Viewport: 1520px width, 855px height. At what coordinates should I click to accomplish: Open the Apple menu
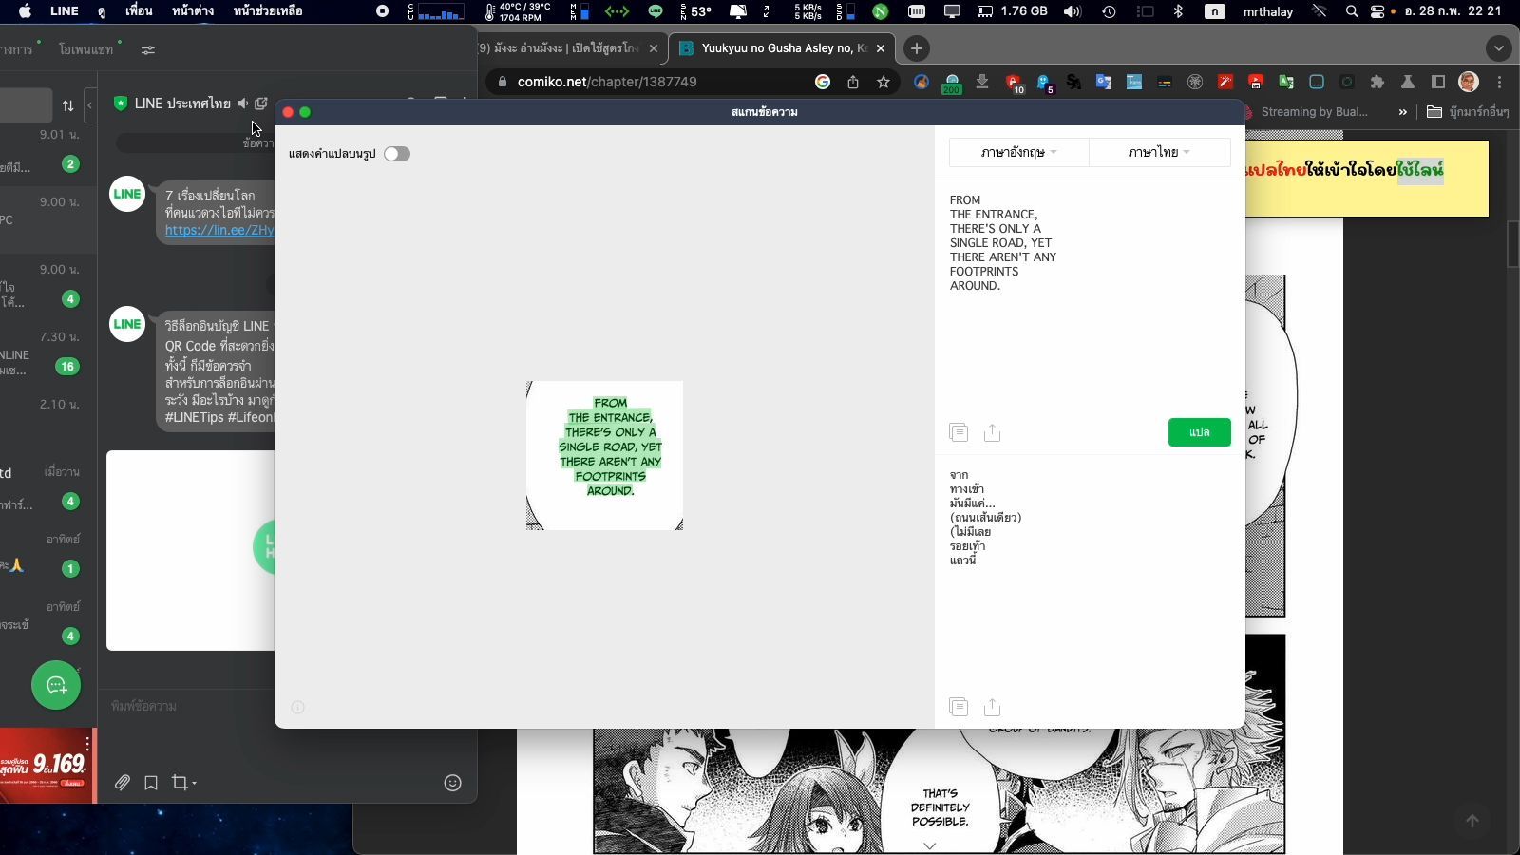(x=26, y=11)
